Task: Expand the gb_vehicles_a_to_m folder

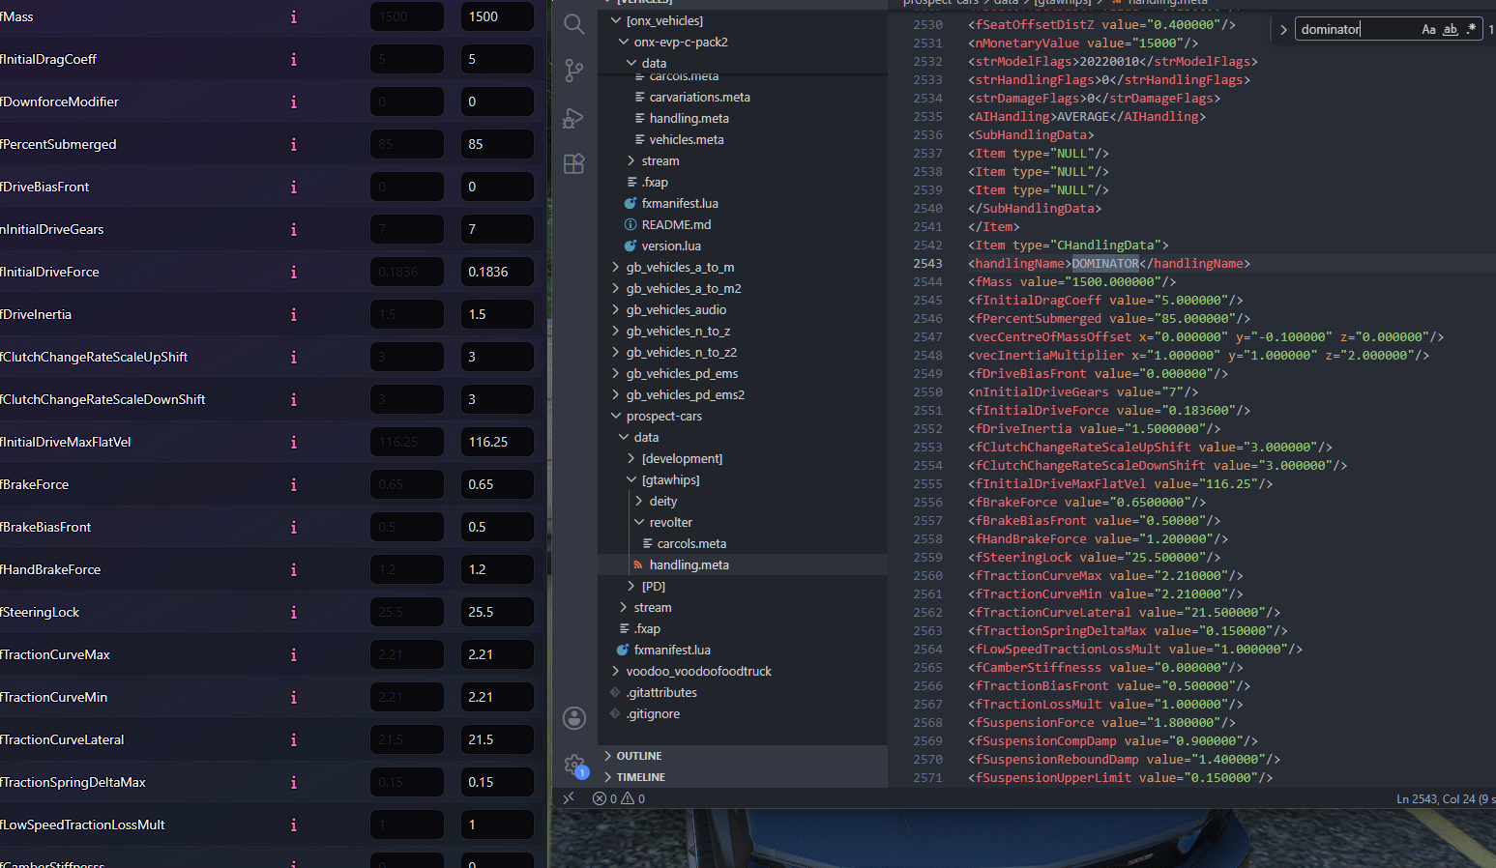Action: (x=616, y=267)
